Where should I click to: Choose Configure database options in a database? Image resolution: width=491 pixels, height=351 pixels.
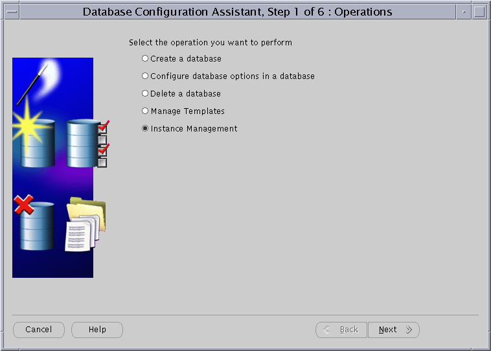145,76
